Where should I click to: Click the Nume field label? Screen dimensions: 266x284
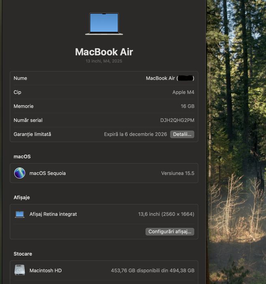click(x=20, y=78)
